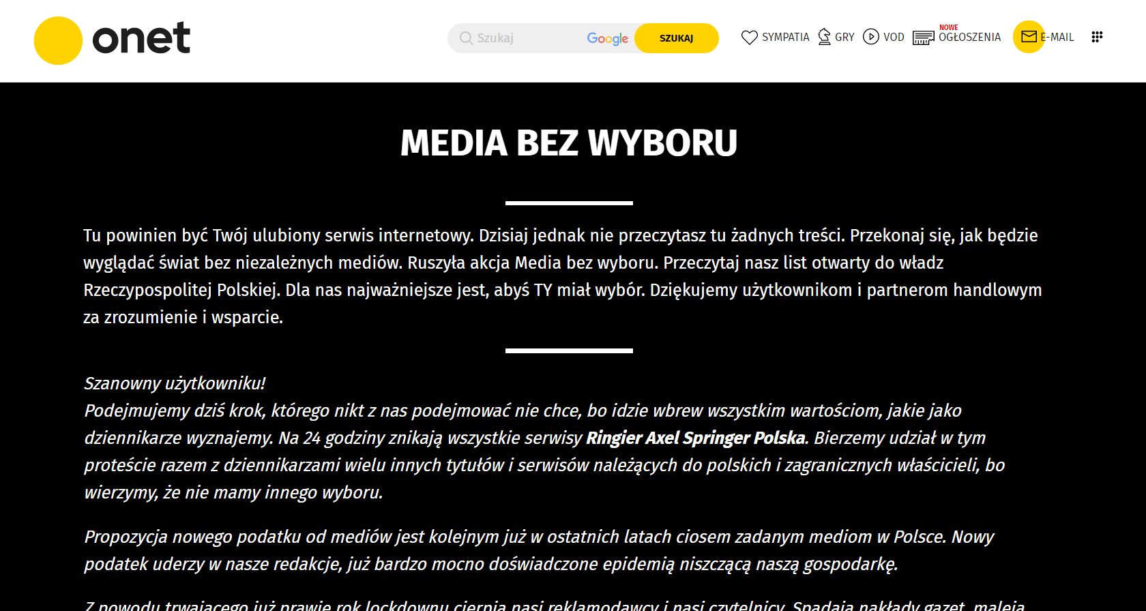This screenshot has height=611, width=1146.
Task: Open mail via yellow envelope icon
Action: pos(1029,37)
